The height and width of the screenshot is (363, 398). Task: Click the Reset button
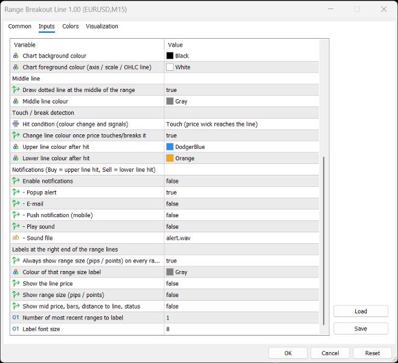pos(373,353)
